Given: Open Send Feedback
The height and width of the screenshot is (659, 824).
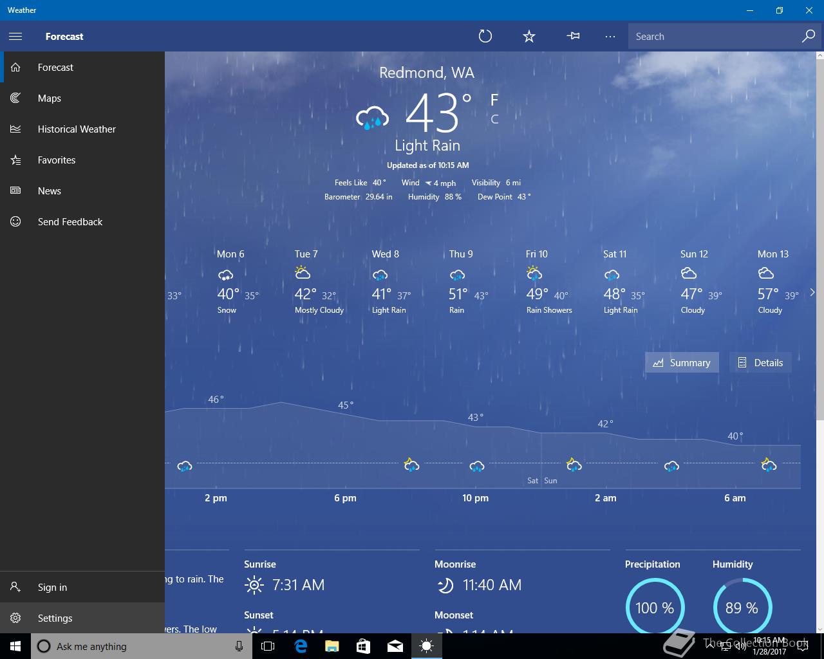Looking at the screenshot, I should pyautogui.click(x=82, y=221).
